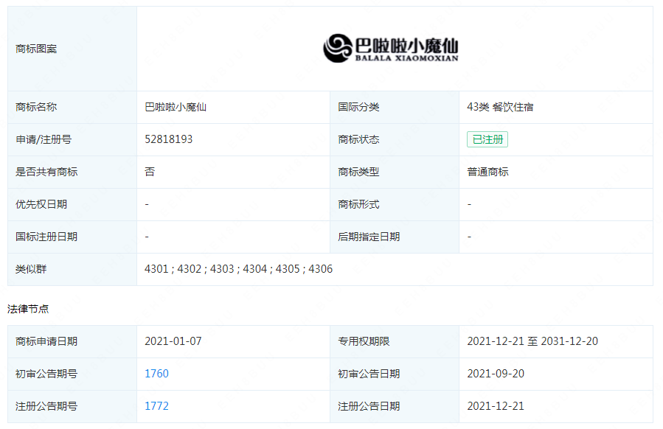Screen dimensions: 663x429
Task: Click the 商标状态 label
Action: (x=358, y=139)
